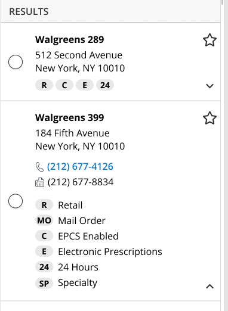Collapse Walgreens 399 details chevron

[209, 287]
